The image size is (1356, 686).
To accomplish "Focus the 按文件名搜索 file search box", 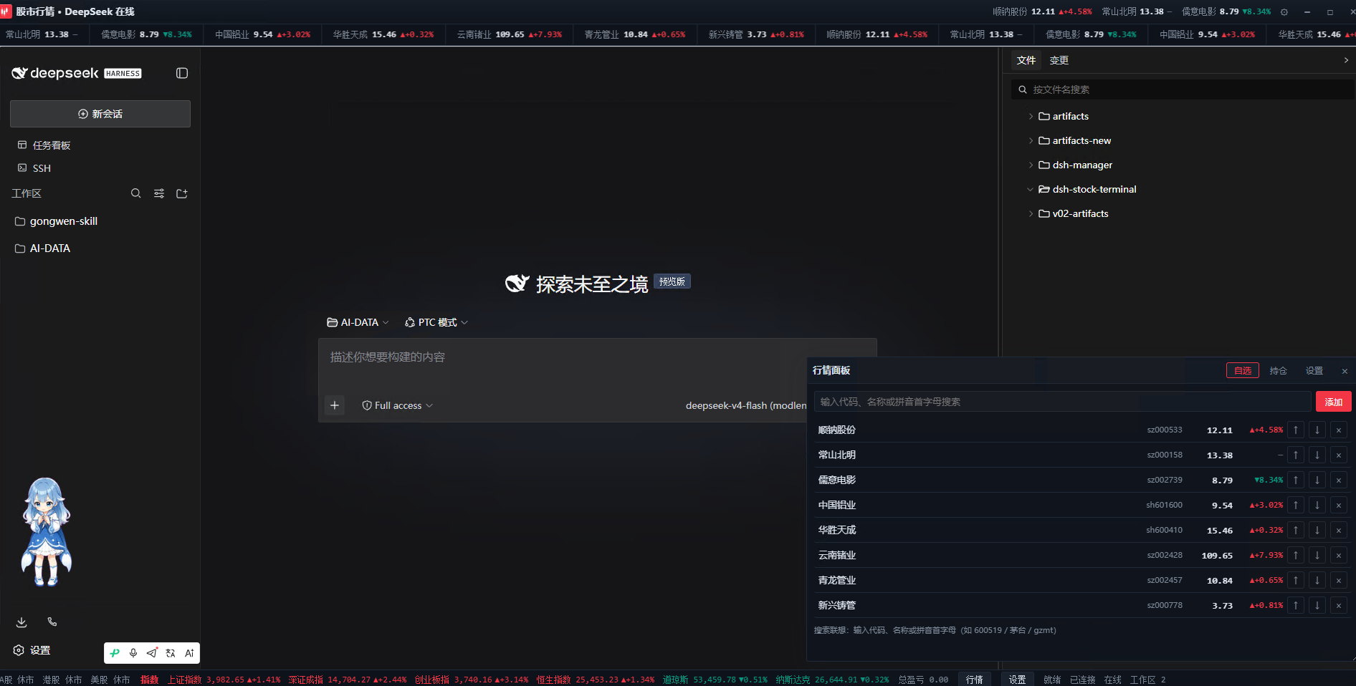I will coord(1183,90).
